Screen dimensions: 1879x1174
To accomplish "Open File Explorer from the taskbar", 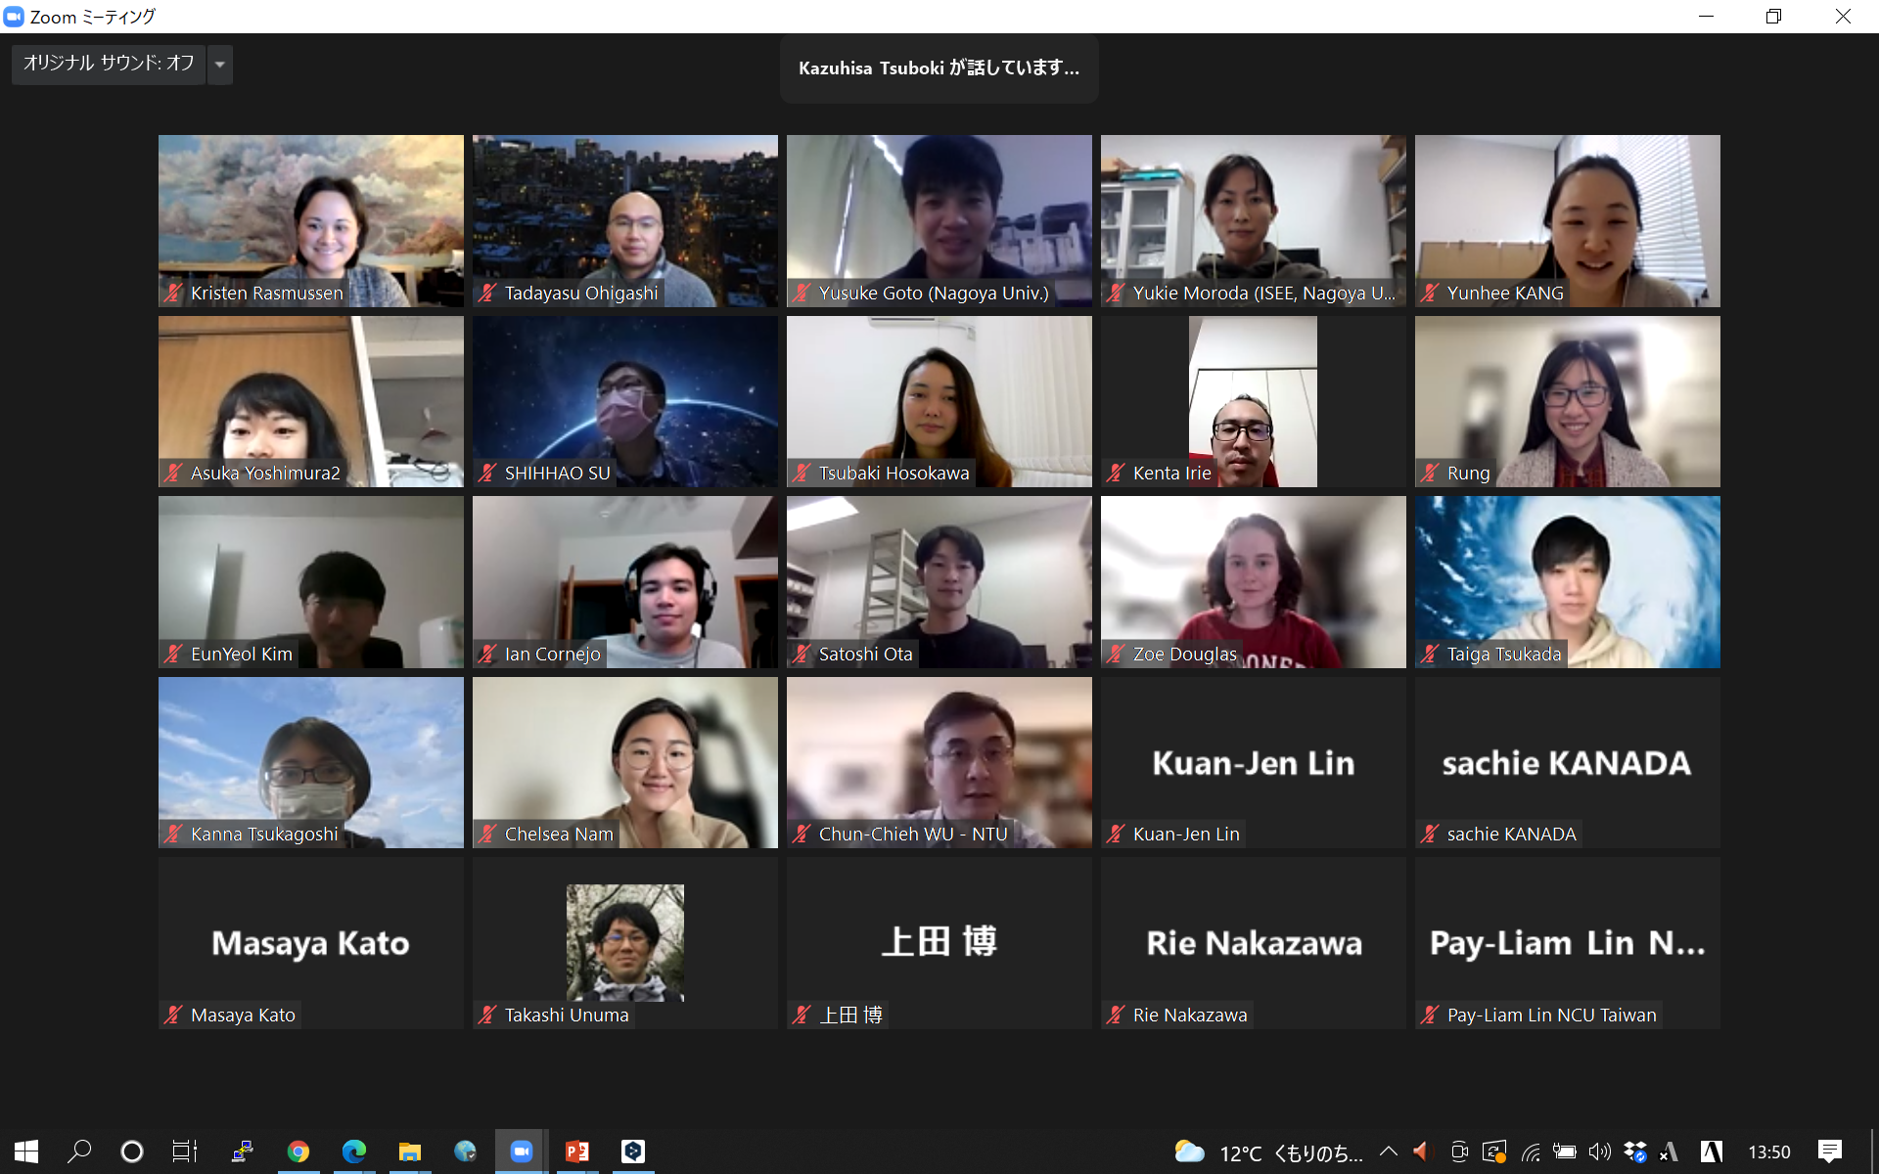I will 409,1151.
